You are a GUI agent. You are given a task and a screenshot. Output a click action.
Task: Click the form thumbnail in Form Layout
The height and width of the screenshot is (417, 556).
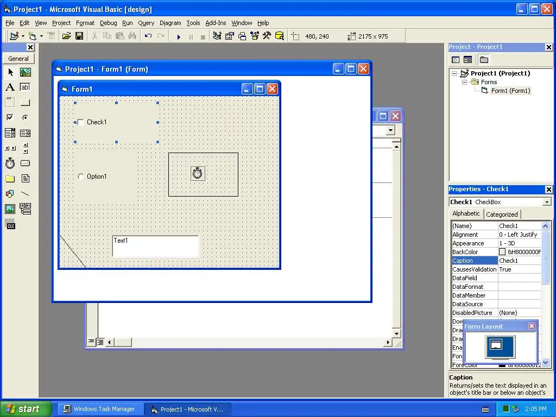pyautogui.click(x=496, y=344)
